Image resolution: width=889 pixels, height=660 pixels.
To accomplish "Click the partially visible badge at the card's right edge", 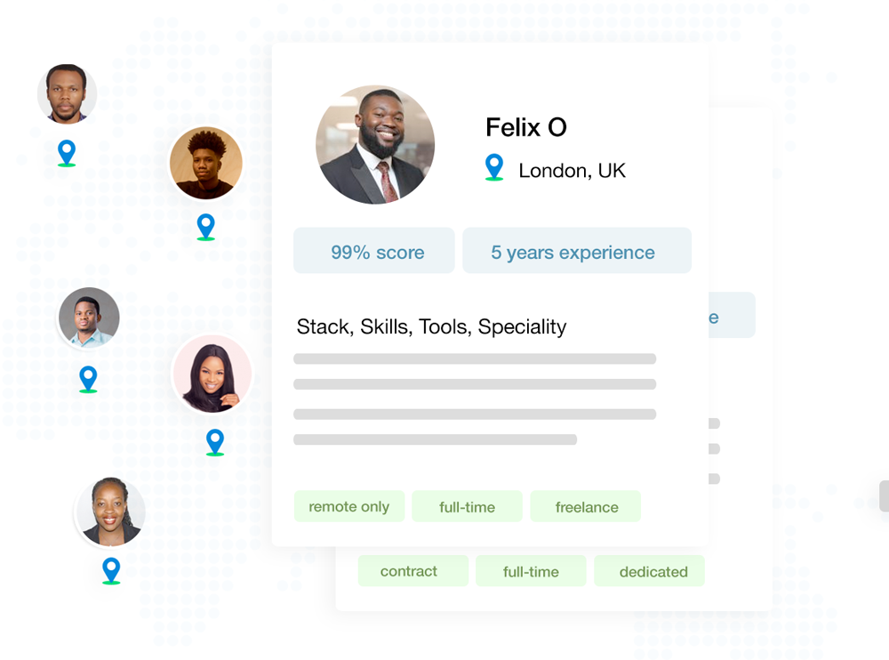I will [x=733, y=315].
